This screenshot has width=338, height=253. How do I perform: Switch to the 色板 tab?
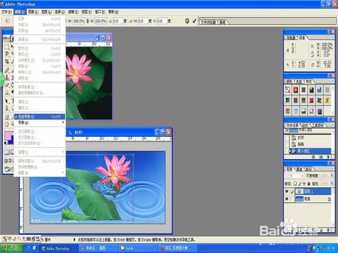299,81
